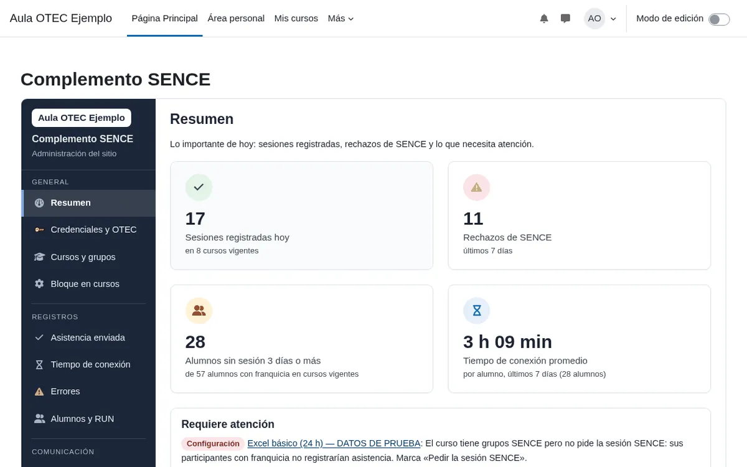Go to Página Principal tab
This screenshot has height=467, width=747.
[165, 19]
